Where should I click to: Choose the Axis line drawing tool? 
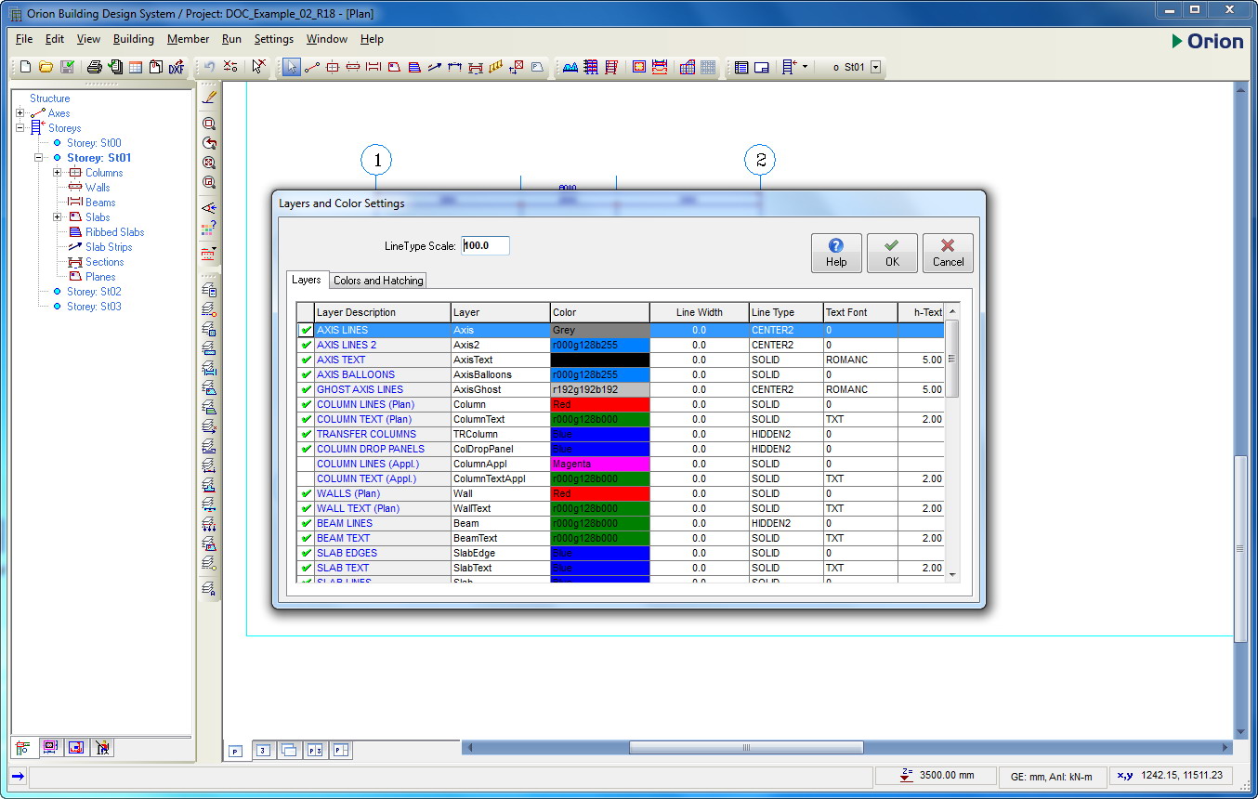pos(312,67)
